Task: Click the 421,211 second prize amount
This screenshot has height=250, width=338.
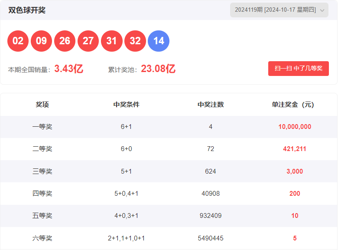Action: tap(295, 149)
